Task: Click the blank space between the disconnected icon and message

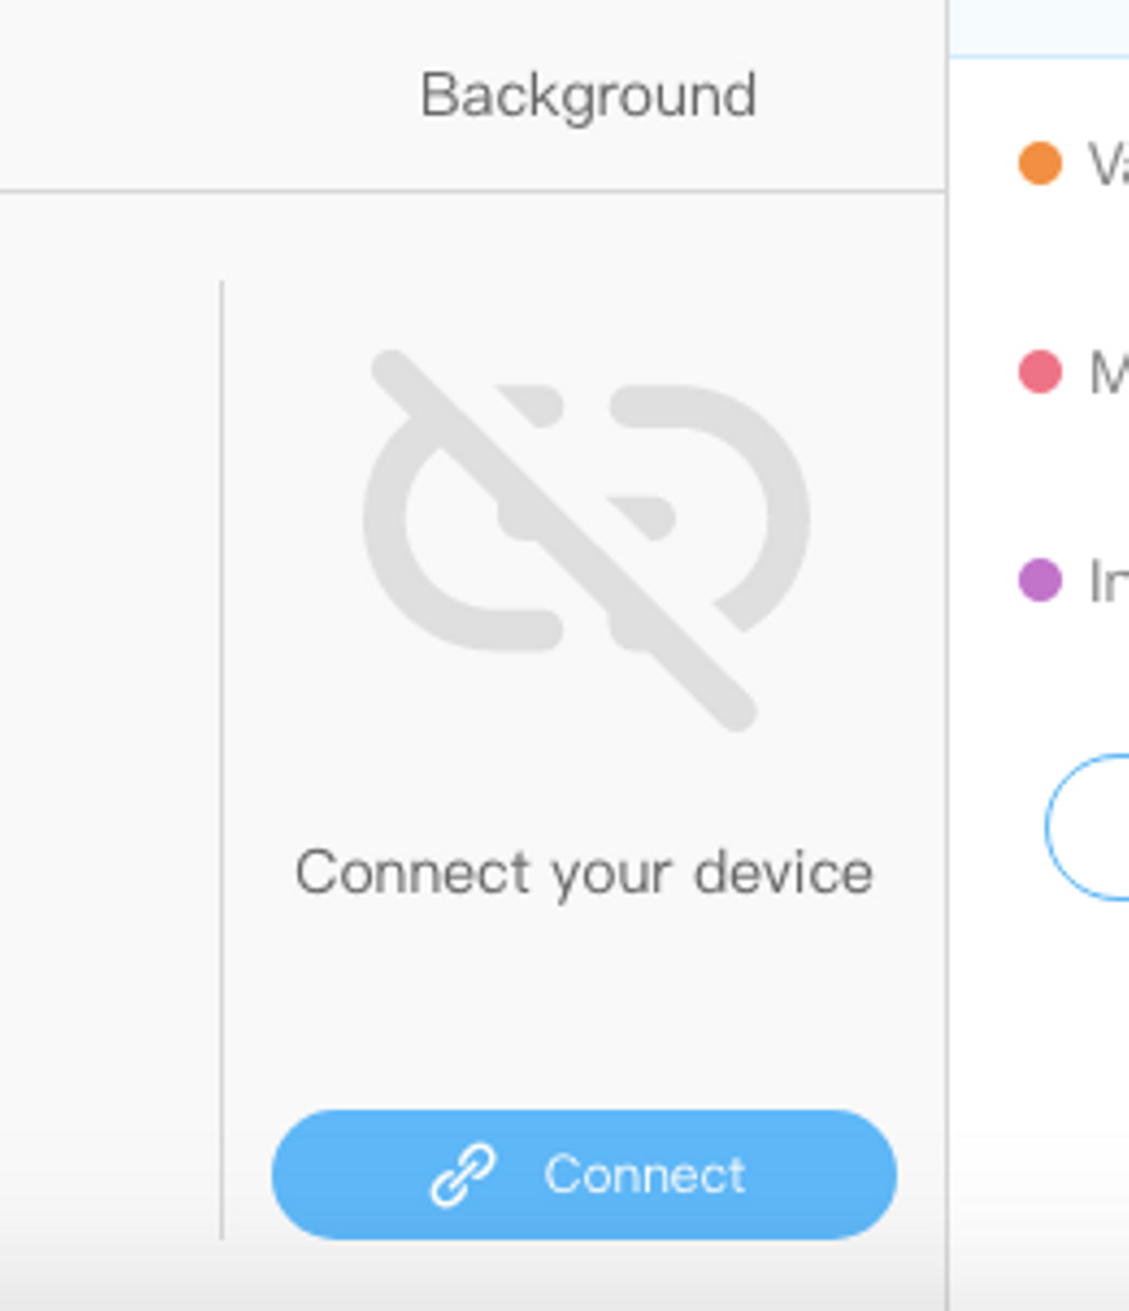Action: pyautogui.click(x=584, y=786)
